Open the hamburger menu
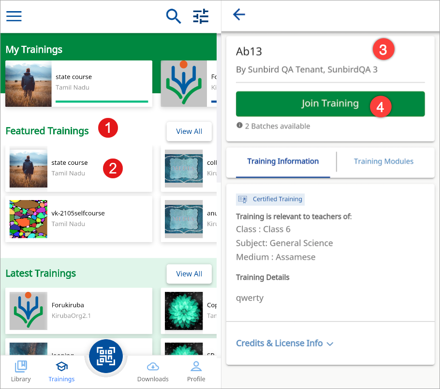Image resolution: width=440 pixels, height=389 pixels. [14, 16]
